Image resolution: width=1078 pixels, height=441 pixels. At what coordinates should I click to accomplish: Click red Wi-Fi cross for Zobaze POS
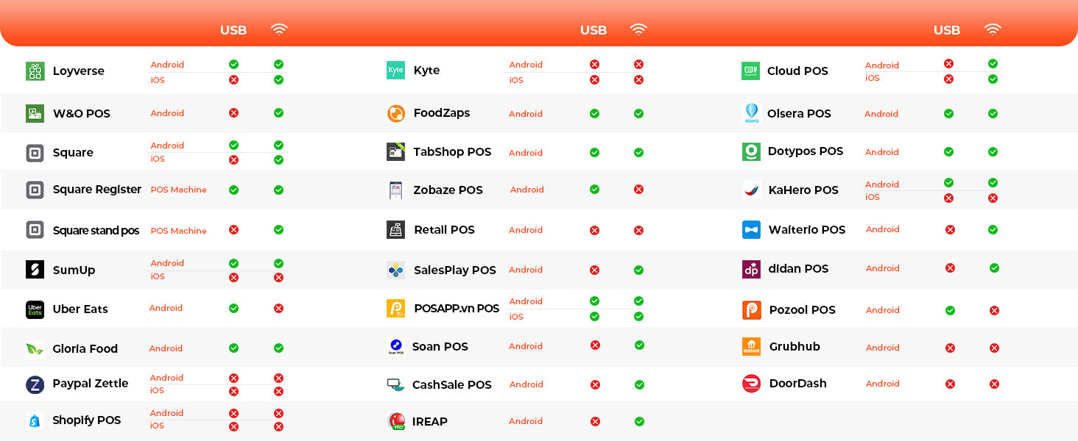click(x=638, y=190)
